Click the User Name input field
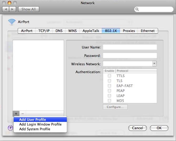The height and width of the screenshot is (141, 176). [130, 47]
